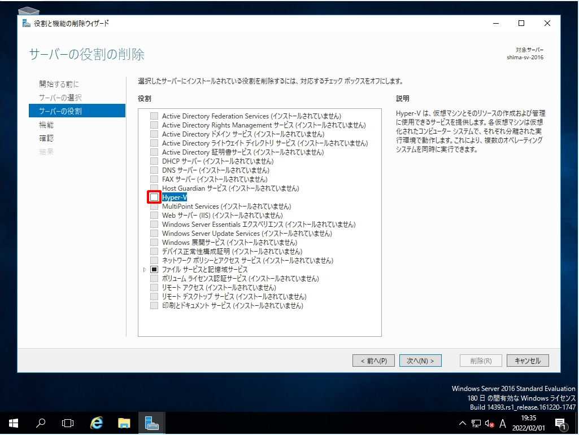Select the Hyper-V role label
The width and height of the screenshot is (579, 435).
(175, 197)
